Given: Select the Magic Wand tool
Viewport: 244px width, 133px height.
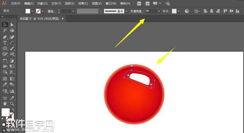Looking at the screenshot, I should coord(5,31).
